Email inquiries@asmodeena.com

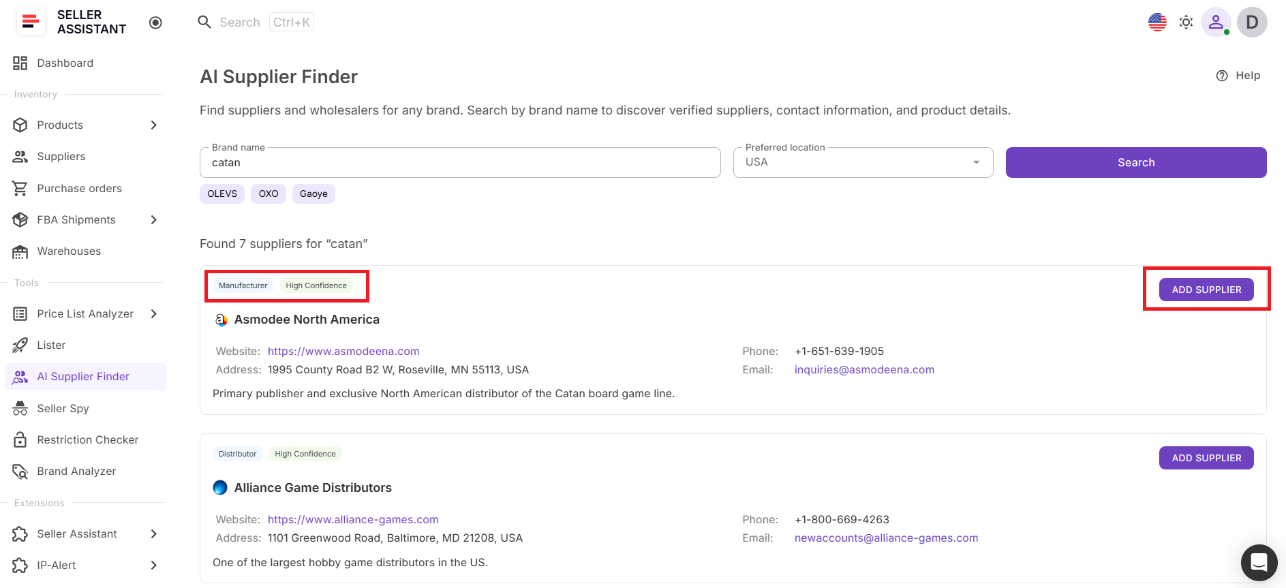pos(864,370)
